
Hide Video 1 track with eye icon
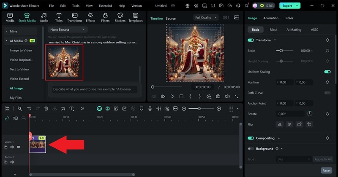[x=19, y=147]
